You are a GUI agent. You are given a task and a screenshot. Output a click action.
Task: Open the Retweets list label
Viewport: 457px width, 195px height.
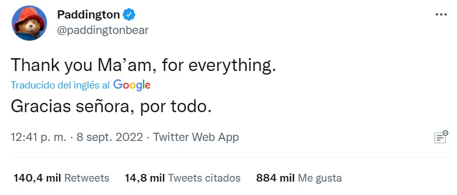click(x=87, y=178)
